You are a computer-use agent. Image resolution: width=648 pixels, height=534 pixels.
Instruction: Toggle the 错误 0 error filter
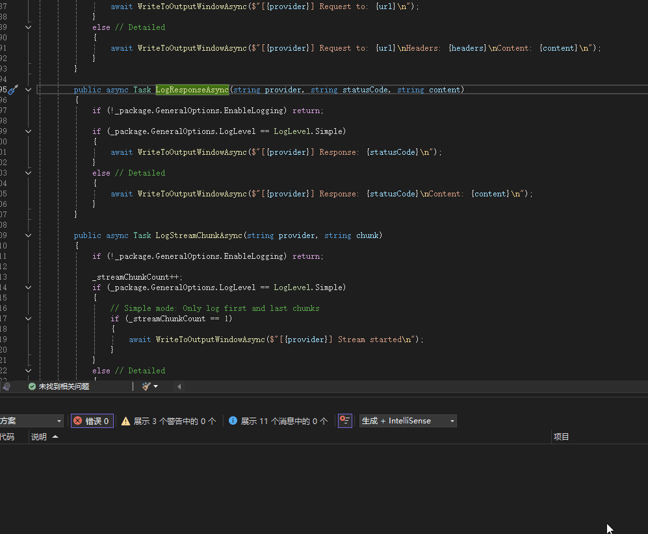(x=91, y=420)
